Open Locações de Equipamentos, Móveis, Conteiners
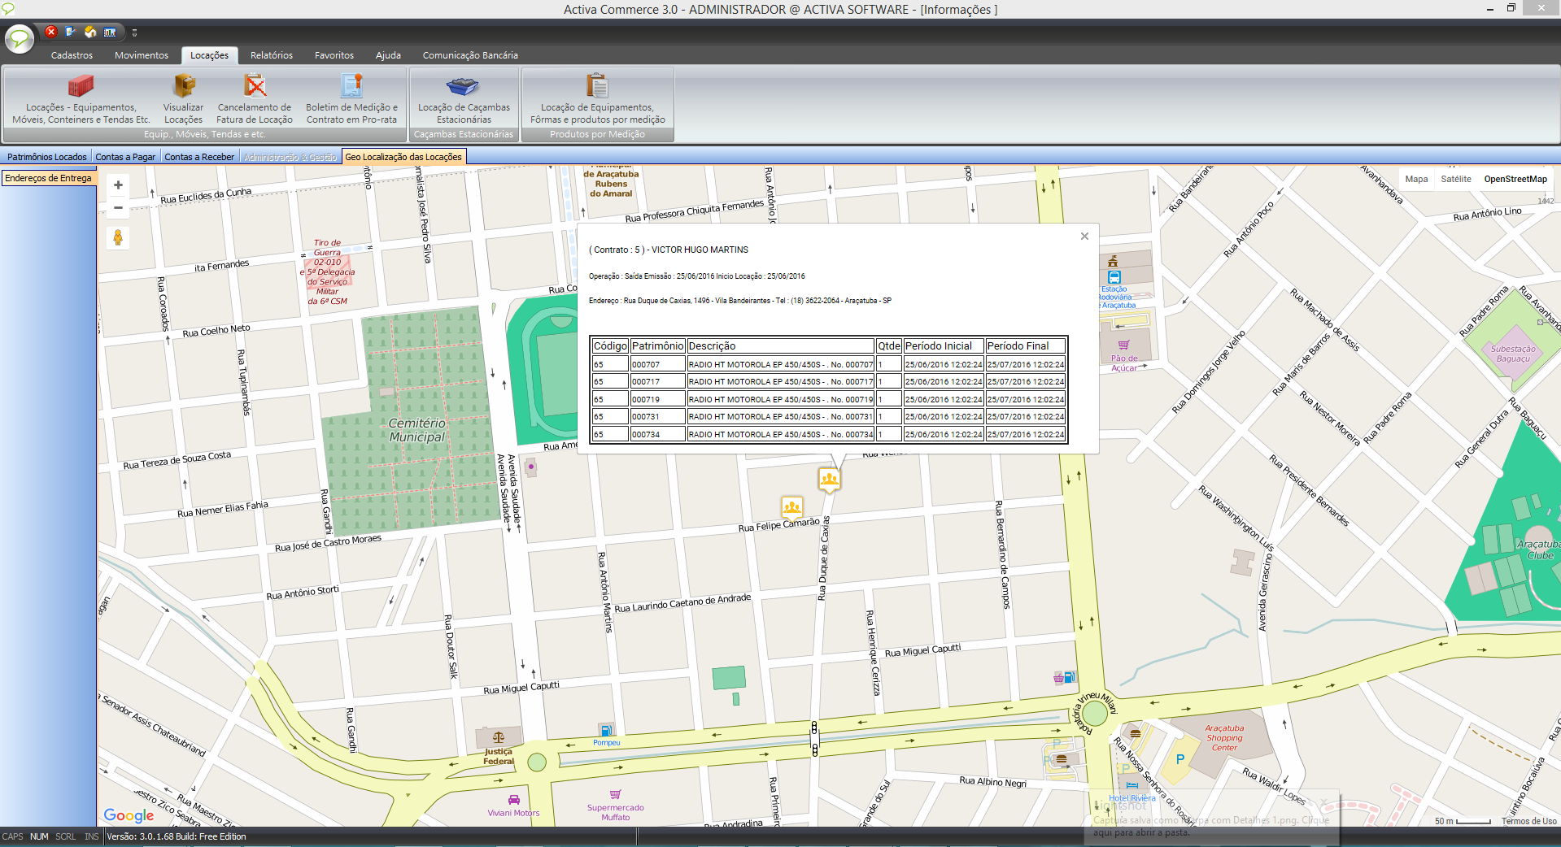The image size is (1561, 847). (81, 99)
